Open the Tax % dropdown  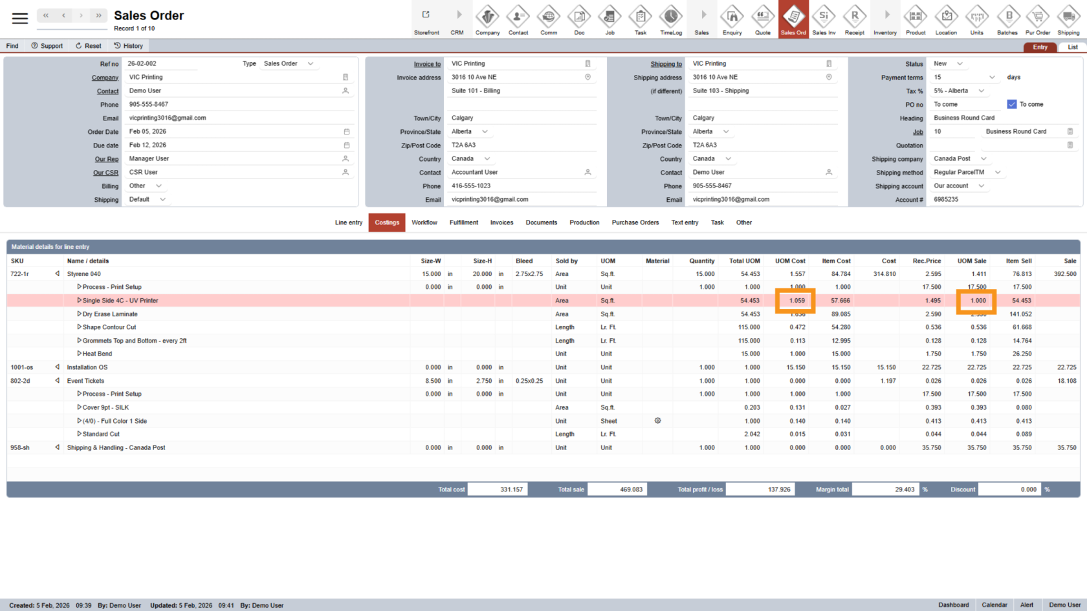981,91
